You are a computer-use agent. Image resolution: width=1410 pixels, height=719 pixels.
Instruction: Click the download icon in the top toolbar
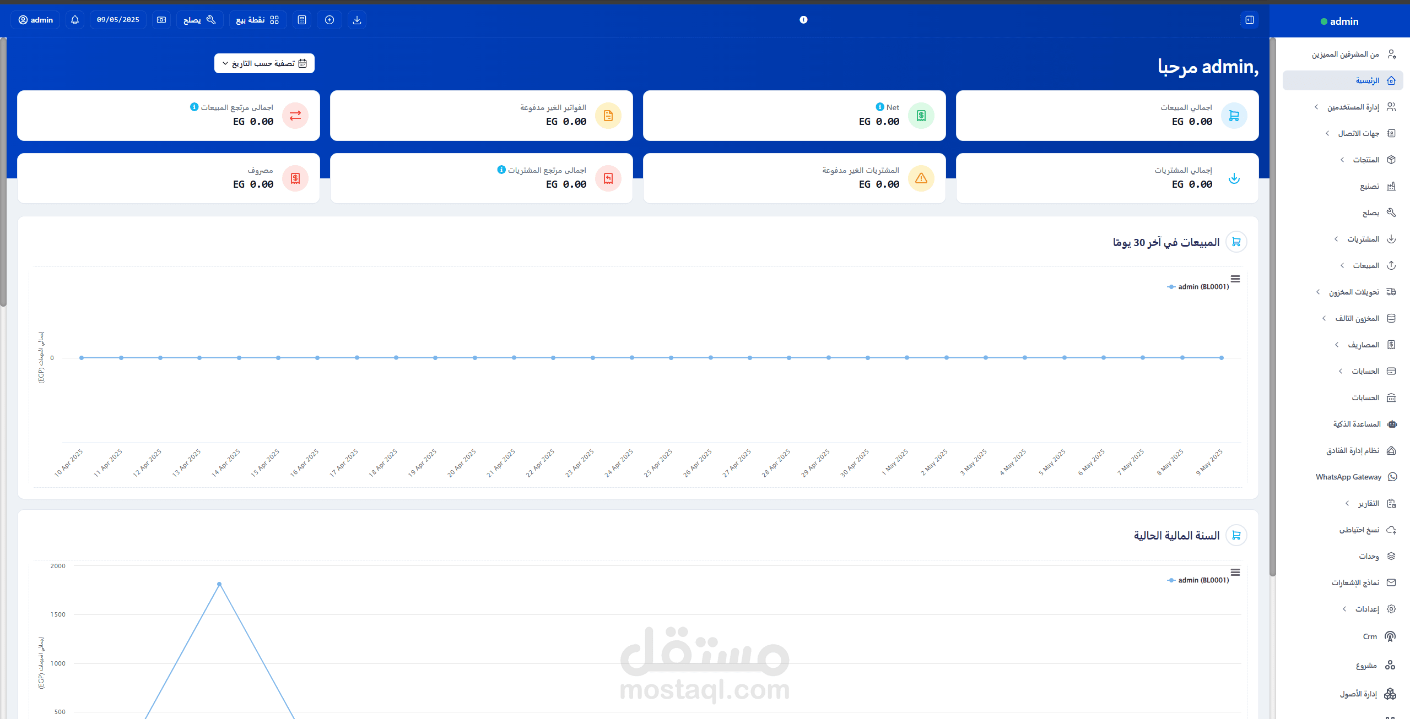click(356, 20)
